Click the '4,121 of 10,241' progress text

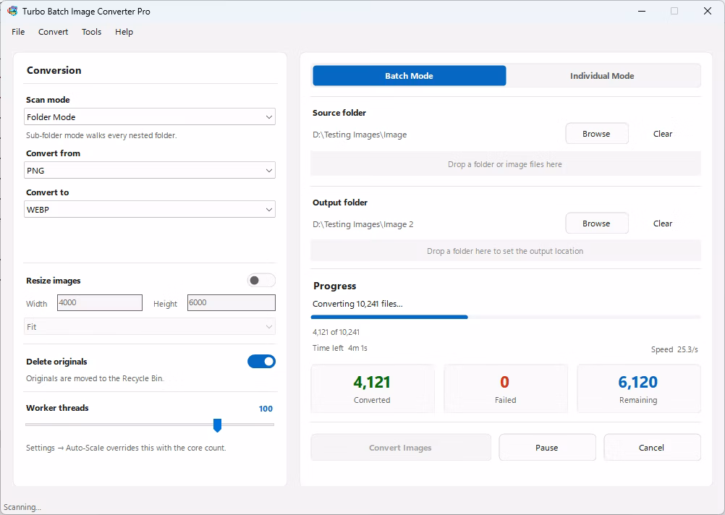(x=336, y=332)
